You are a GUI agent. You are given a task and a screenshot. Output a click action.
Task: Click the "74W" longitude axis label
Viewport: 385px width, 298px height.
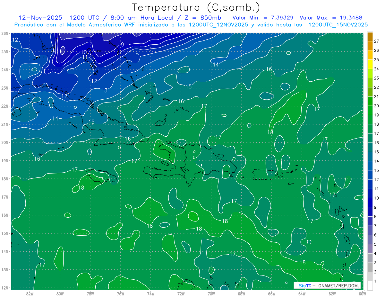[x=151, y=293]
